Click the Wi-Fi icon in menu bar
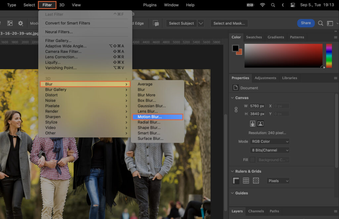 click(x=262, y=5)
